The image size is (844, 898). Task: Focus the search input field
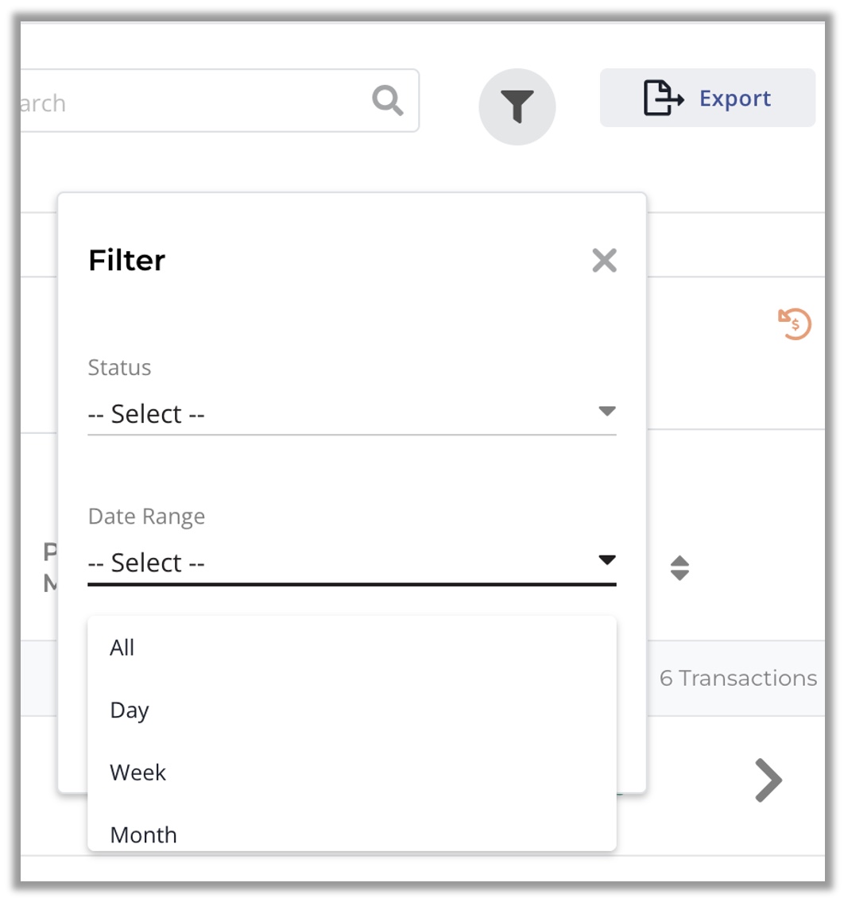(220, 101)
